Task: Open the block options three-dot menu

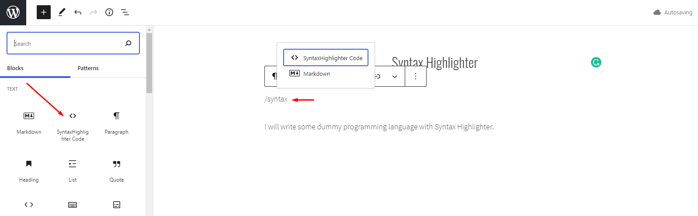Action: coord(416,76)
